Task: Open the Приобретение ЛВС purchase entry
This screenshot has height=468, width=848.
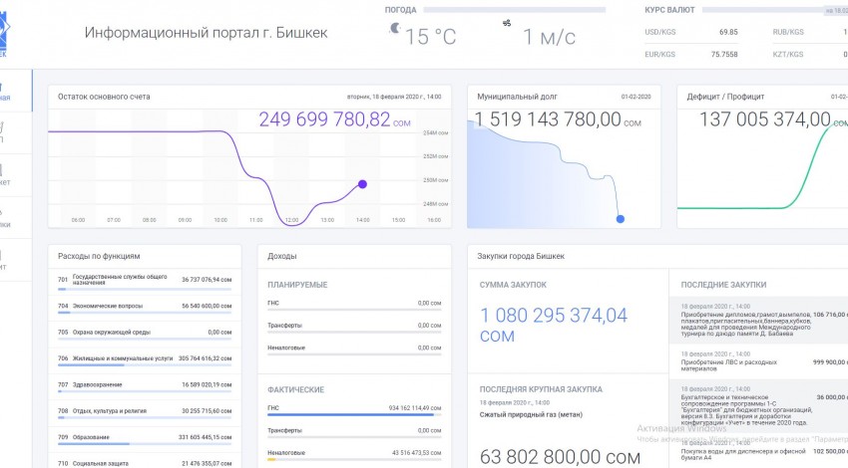Action: pos(743,365)
